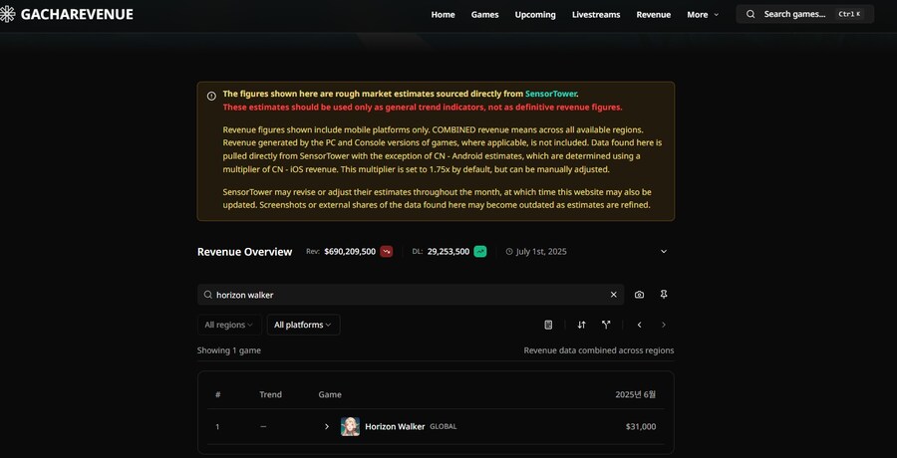
Task: Follow the SensorTower link
Action: (x=551, y=94)
